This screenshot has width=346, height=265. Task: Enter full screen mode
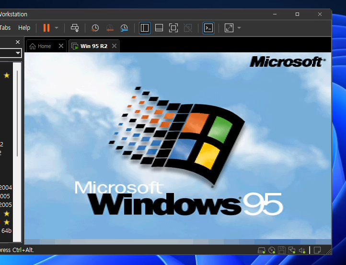(x=173, y=28)
